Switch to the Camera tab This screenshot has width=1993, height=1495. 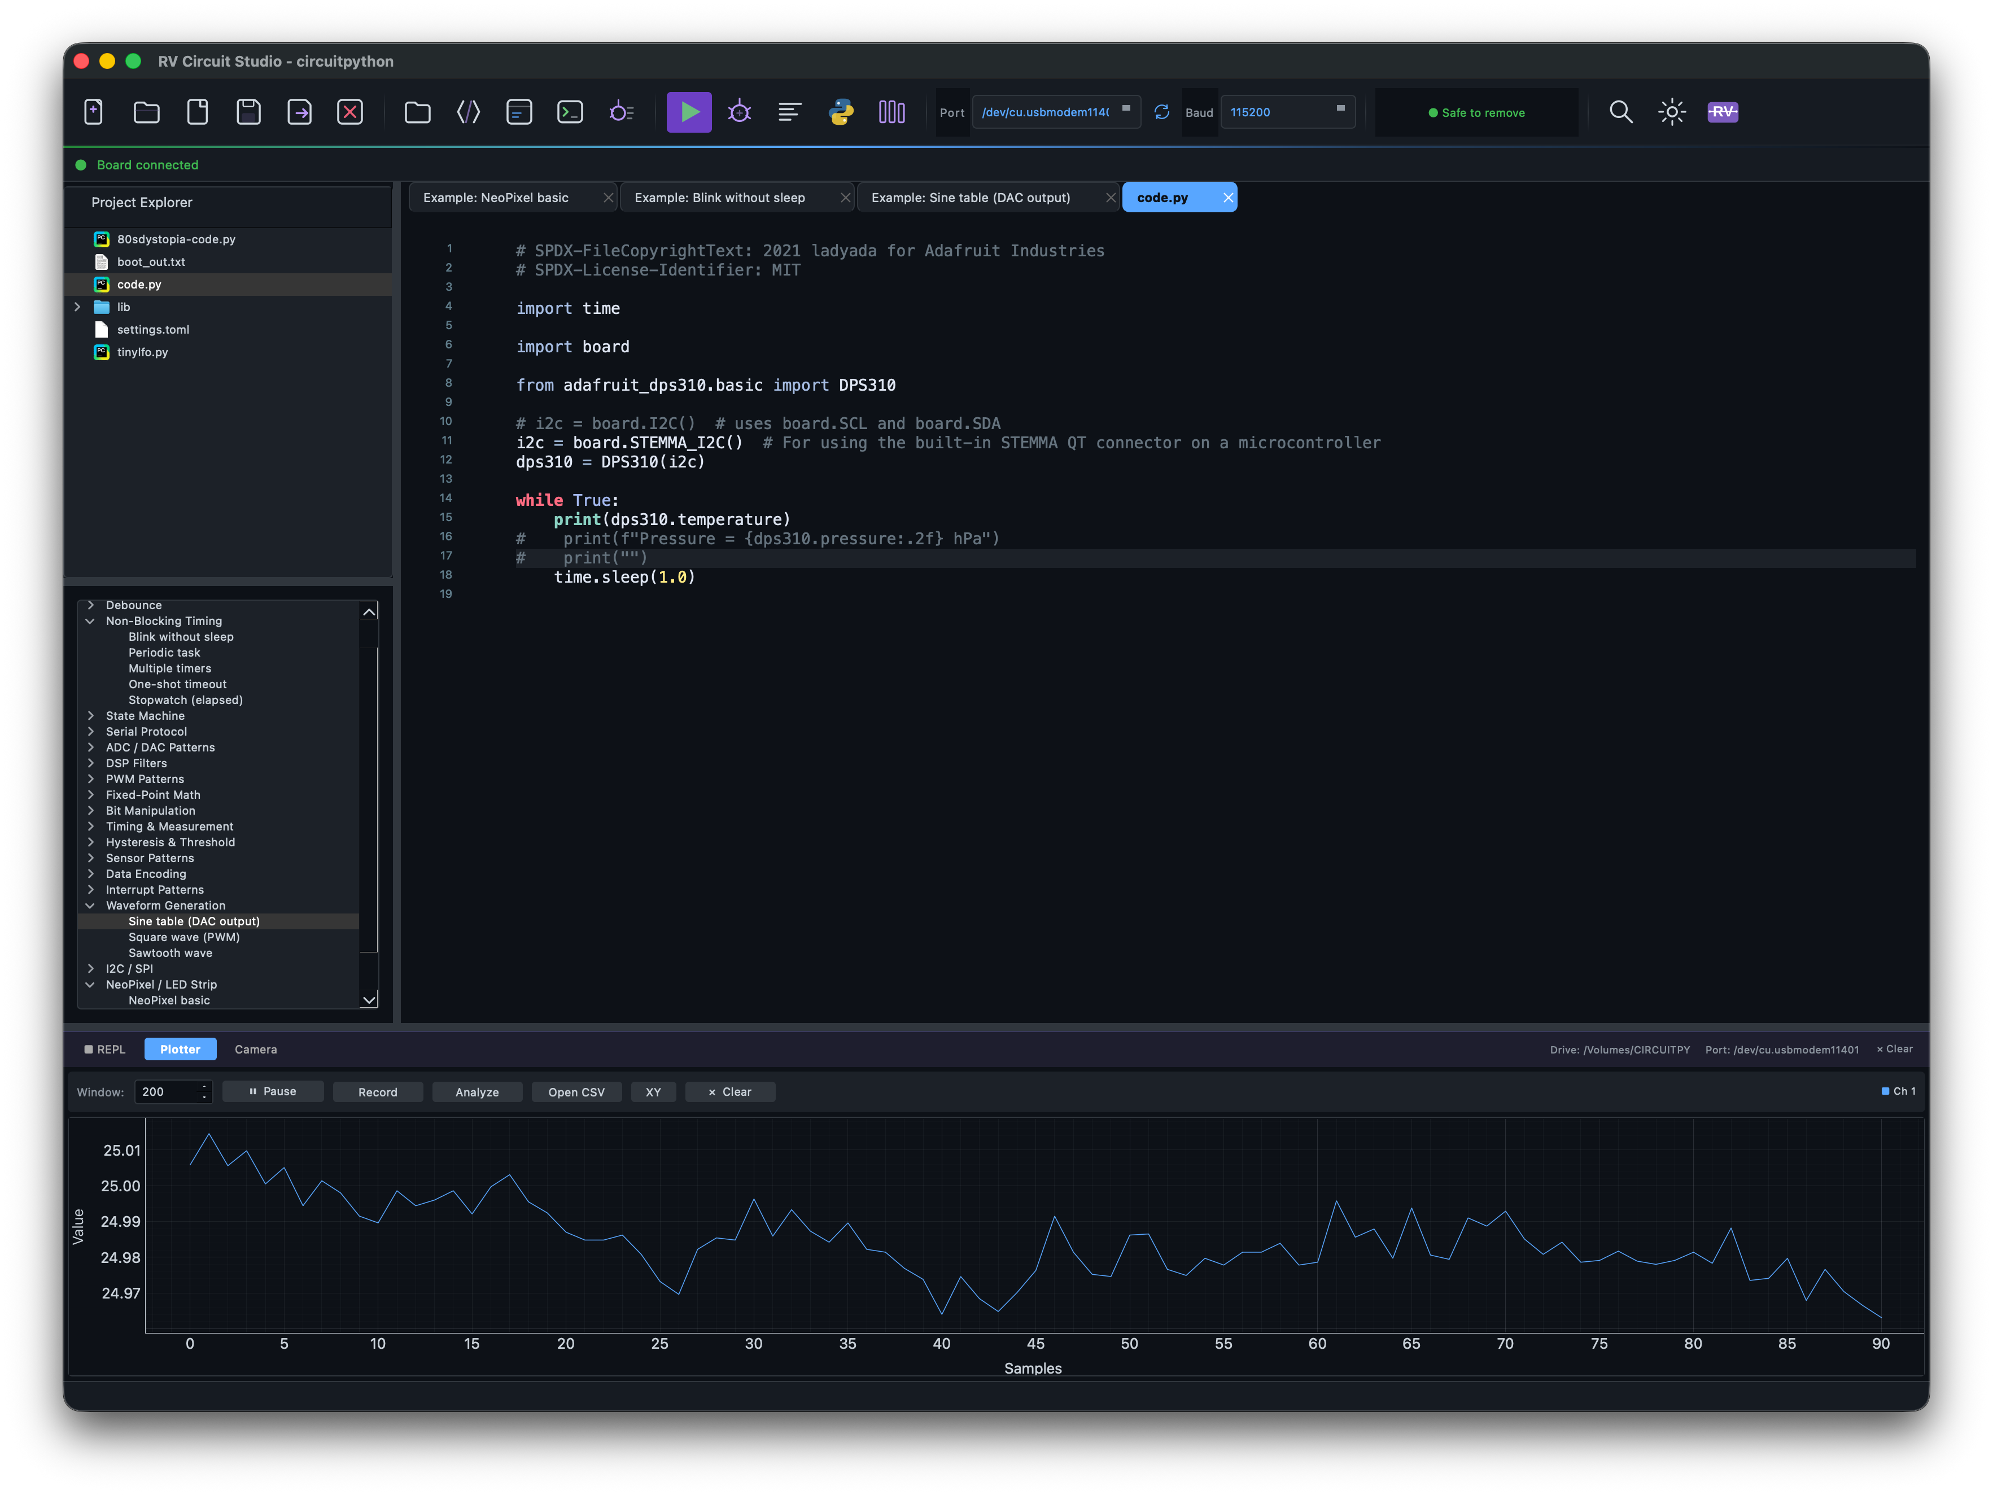pos(256,1050)
